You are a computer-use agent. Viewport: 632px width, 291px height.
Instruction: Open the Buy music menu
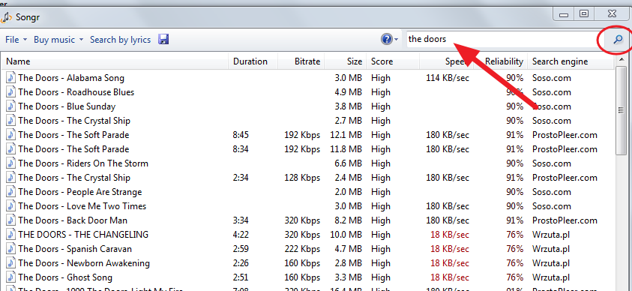tap(58, 40)
